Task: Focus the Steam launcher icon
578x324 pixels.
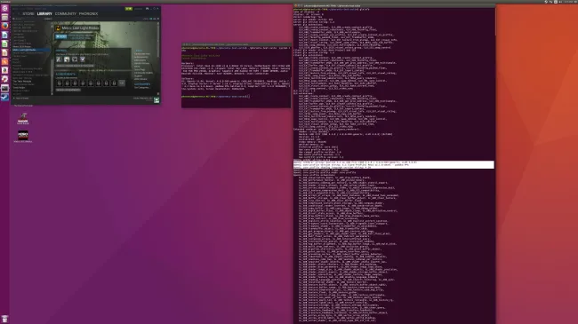Action: (x=4, y=98)
